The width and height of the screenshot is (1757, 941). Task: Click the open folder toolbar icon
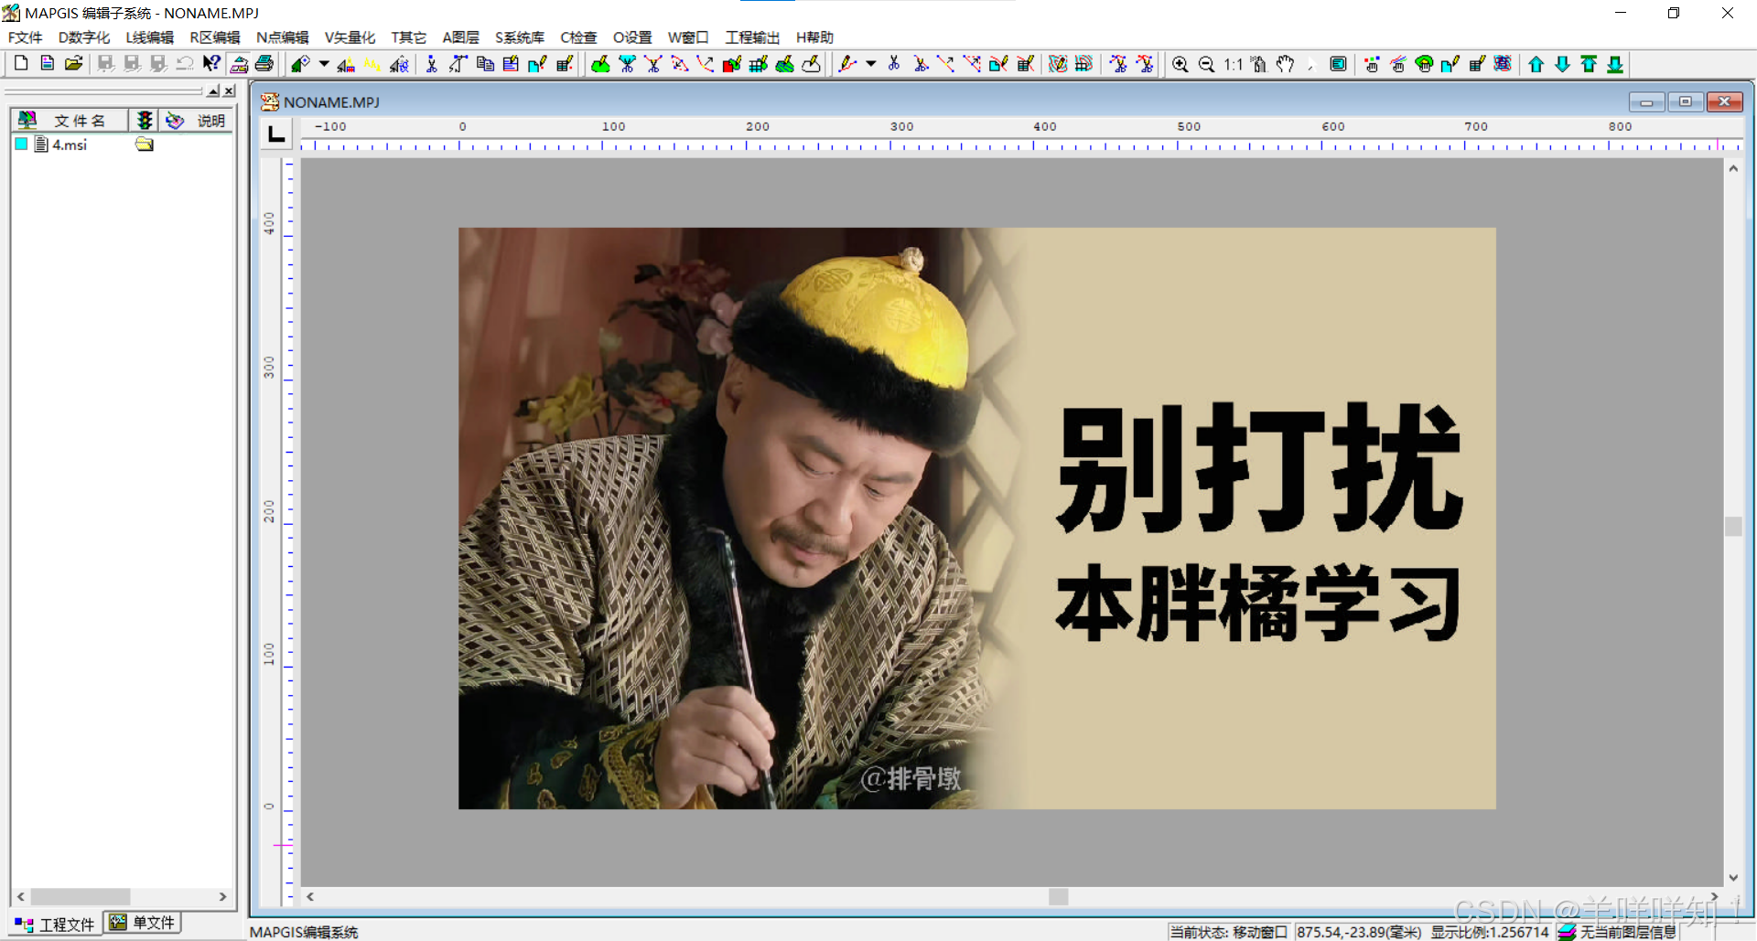pyautogui.click(x=74, y=63)
